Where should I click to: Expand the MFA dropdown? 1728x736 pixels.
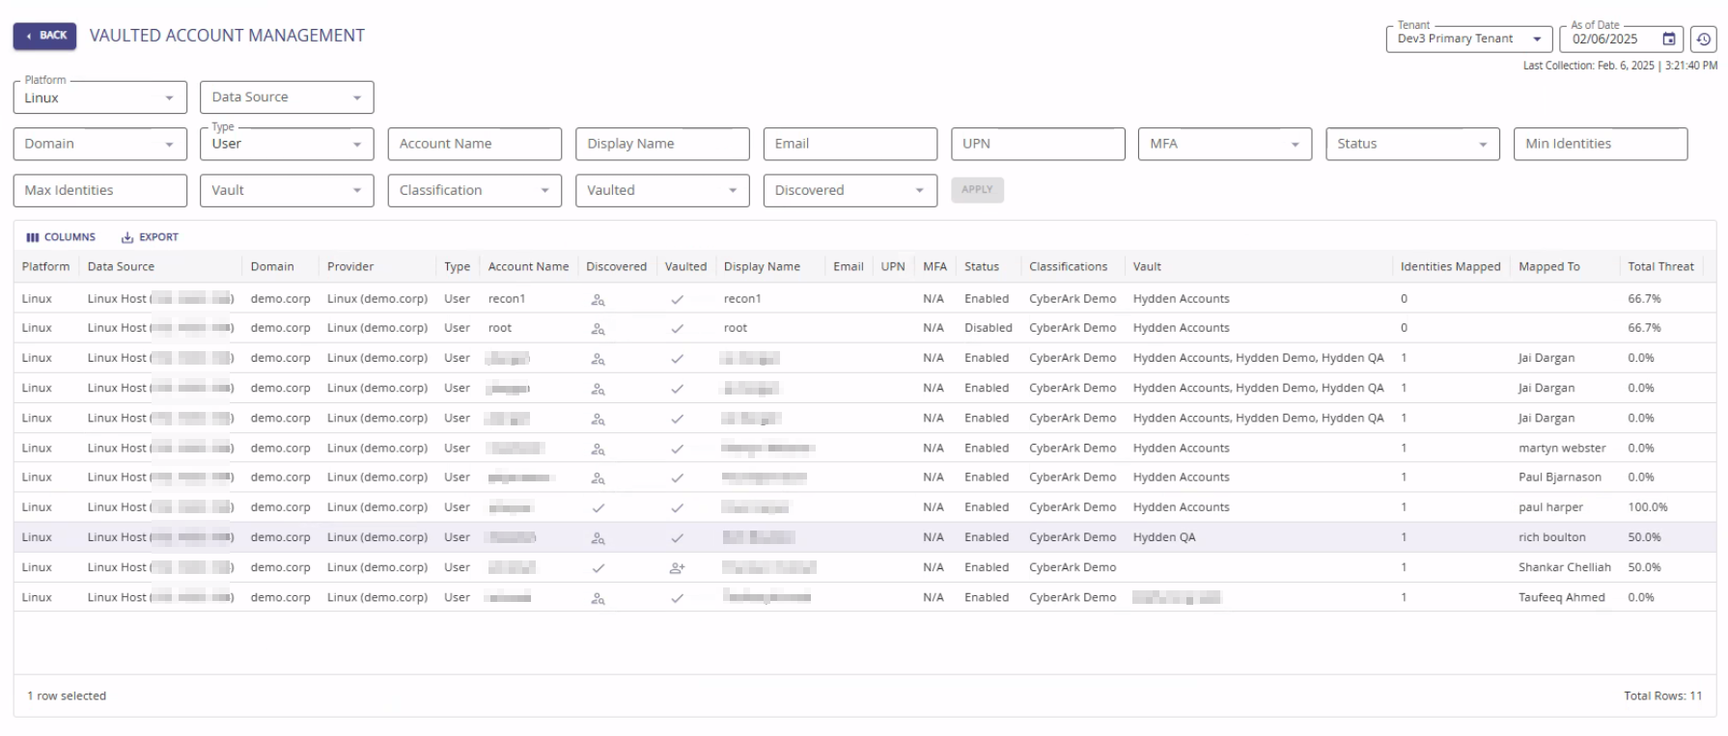click(x=1225, y=144)
